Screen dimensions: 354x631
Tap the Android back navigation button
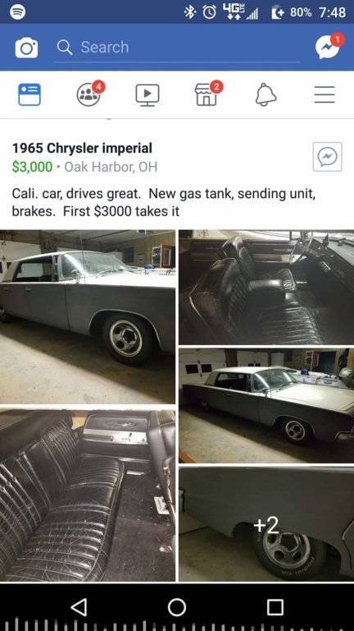79,607
